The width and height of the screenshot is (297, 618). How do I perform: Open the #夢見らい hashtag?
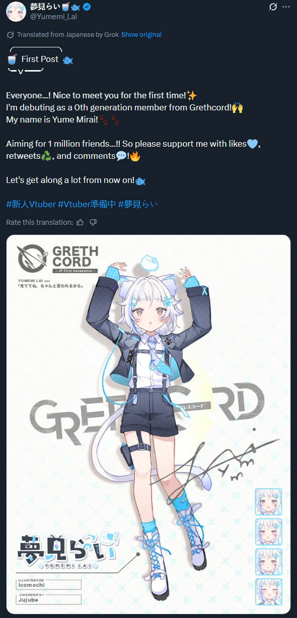(x=138, y=204)
